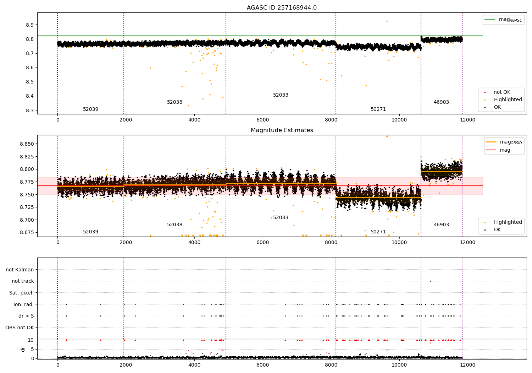Click the mag AGASC legend entry

[510, 20]
